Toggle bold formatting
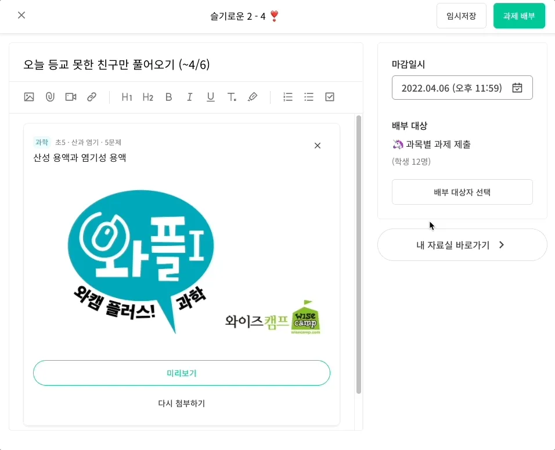Viewport: 555px width, 450px height. 169,97
